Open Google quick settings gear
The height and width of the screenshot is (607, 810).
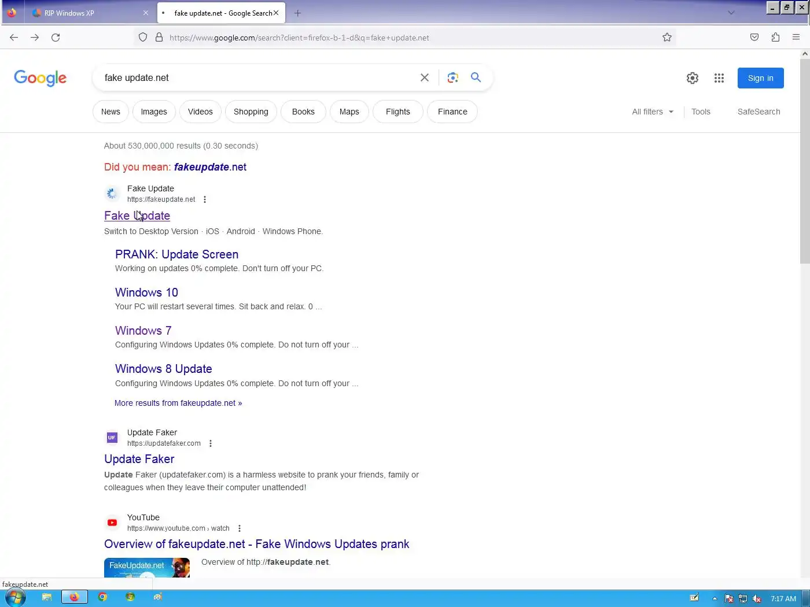[693, 78]
